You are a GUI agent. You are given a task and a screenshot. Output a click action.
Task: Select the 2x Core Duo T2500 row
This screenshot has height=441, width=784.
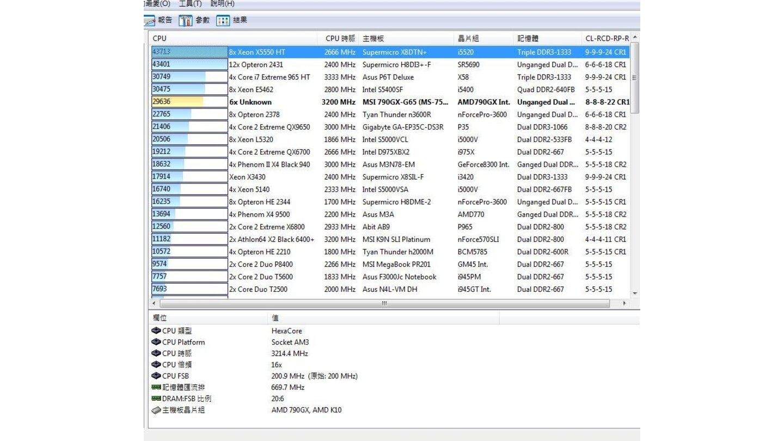pos(390,290)
